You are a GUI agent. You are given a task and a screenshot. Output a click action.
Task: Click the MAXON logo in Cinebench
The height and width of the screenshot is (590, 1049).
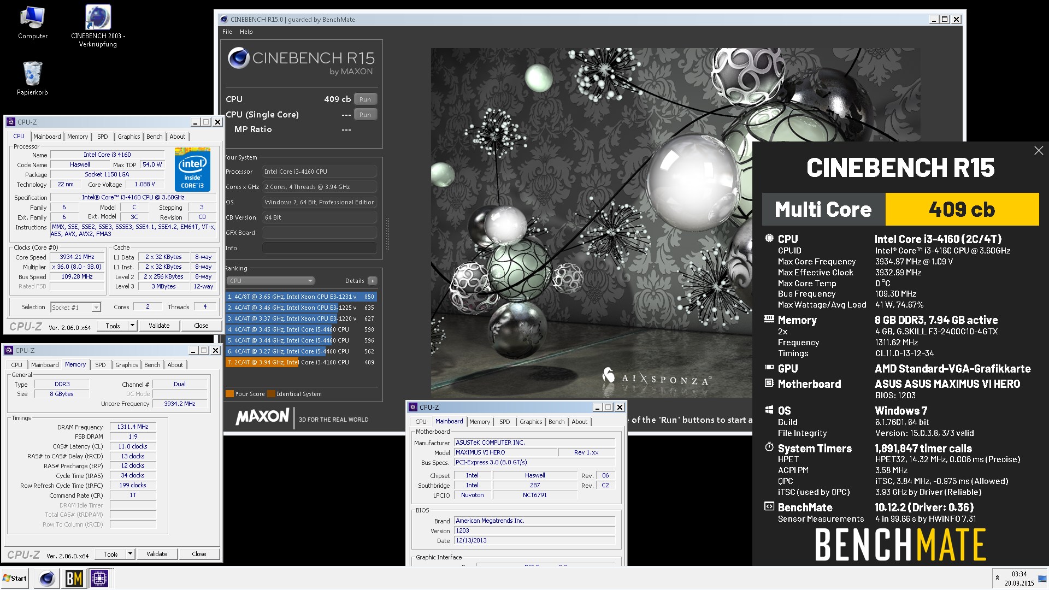[262, 417]
